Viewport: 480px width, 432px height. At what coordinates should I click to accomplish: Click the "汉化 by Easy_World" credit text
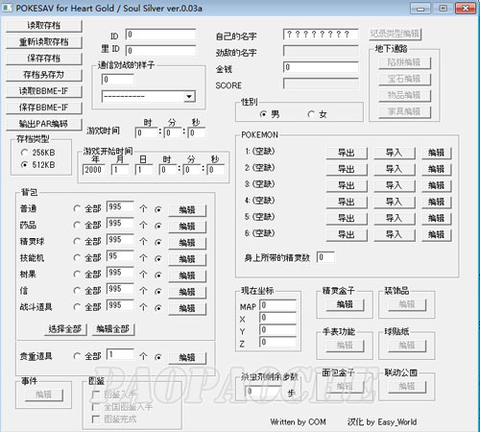click(382, 422)
